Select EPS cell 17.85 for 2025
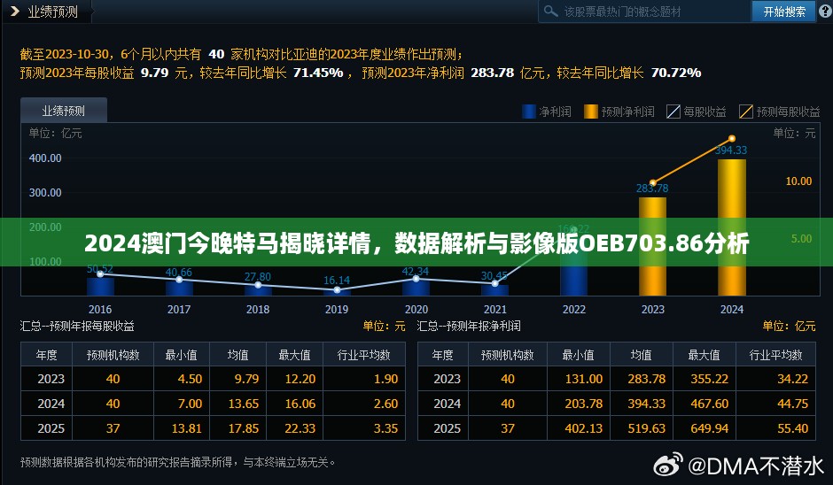The height and width of the screenshot is (485, 833). coord(244,428)
